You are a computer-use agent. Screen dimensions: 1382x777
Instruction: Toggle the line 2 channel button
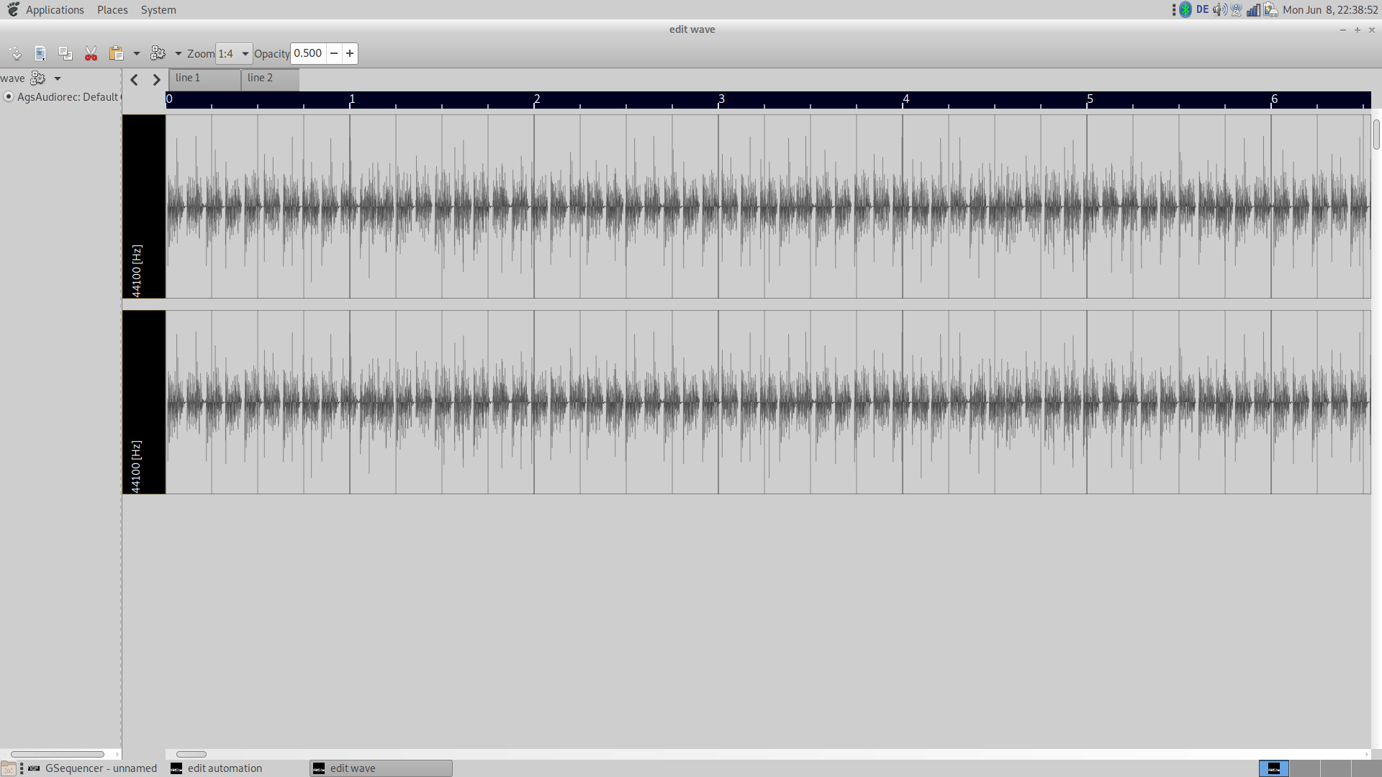[269, 78]
